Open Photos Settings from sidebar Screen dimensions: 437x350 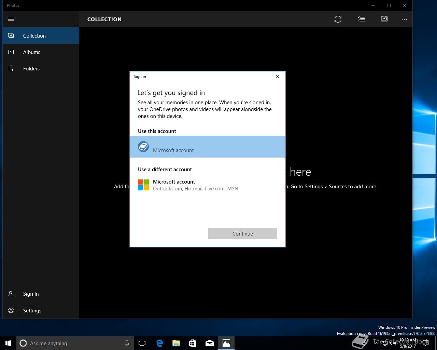coord(32,310)
